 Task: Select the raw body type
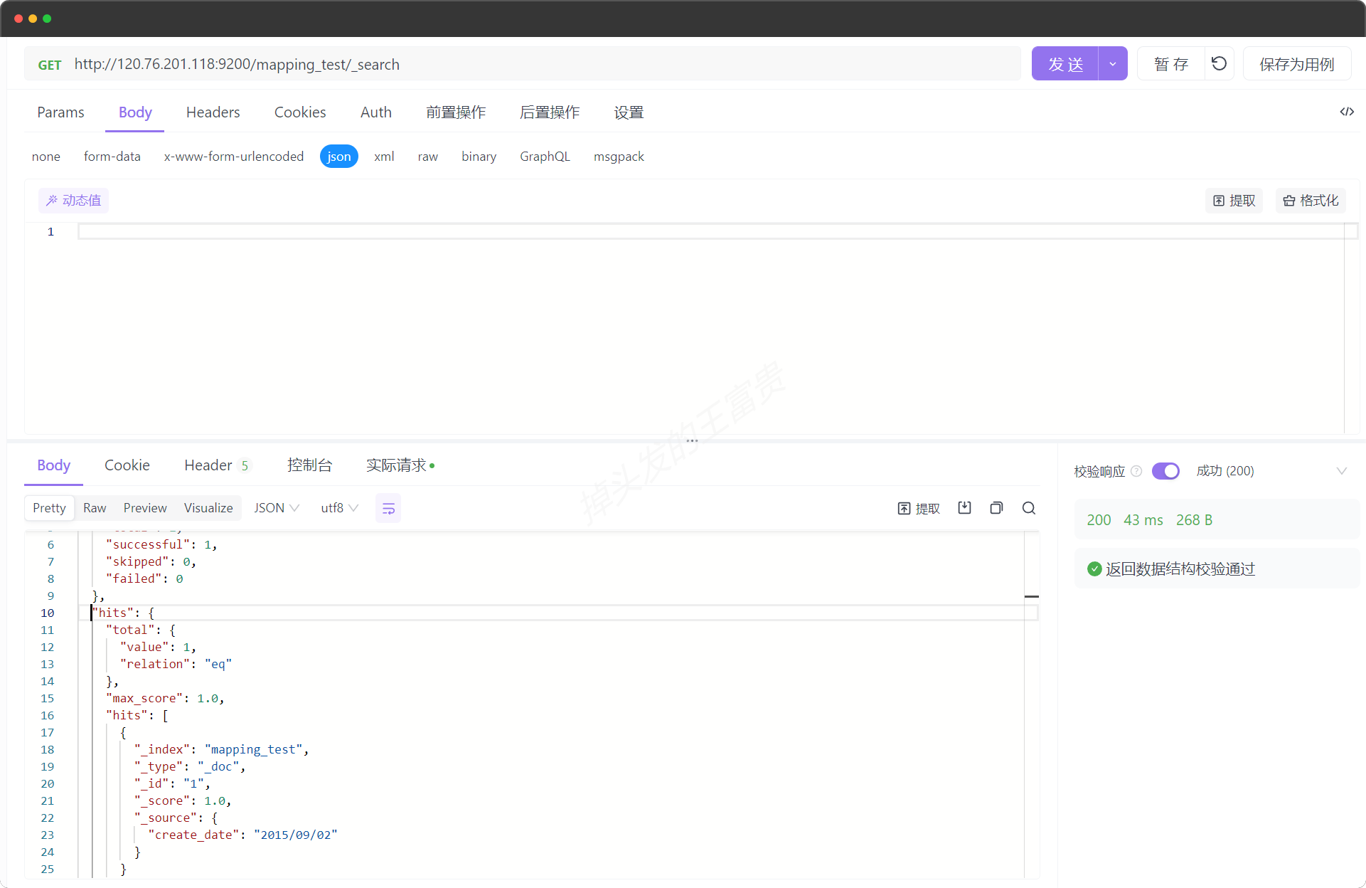pyautogui.click(x=428, y=157)
